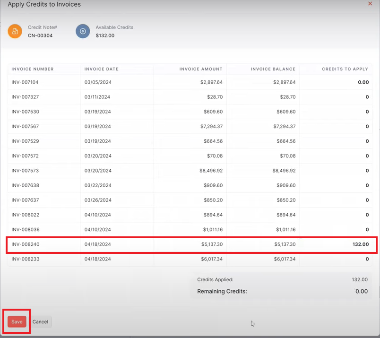Click invoice number INV-008240
Screen dimensions: 380x338
click(26, 244)
